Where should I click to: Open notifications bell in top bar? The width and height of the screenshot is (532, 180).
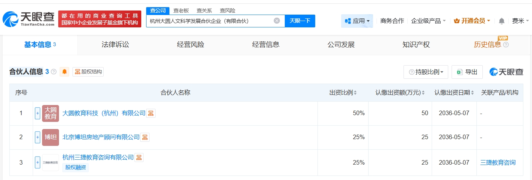pyautogui.click(x=502, y=21)
